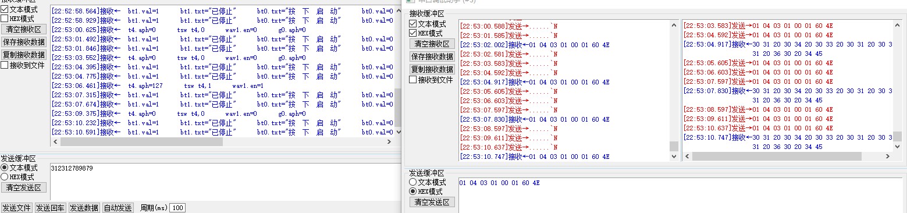Choose 文本模式 send radio in right window
Image resolution: width=907 pixels, height=213 pixels.
[413, 182]
